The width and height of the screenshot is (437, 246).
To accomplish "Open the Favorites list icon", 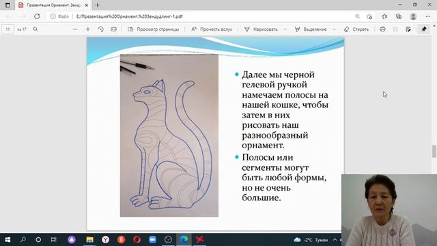I will (384, 16).
